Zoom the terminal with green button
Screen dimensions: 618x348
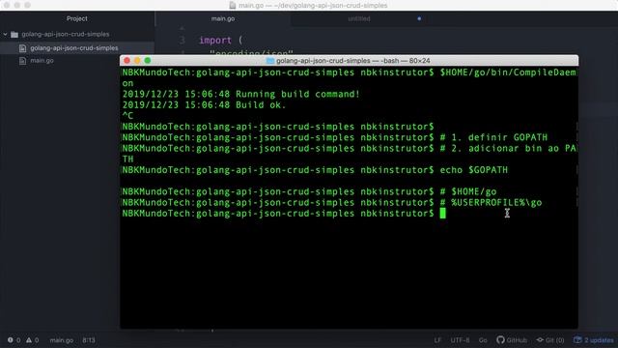pyautogui.click(x=148, y=60)
